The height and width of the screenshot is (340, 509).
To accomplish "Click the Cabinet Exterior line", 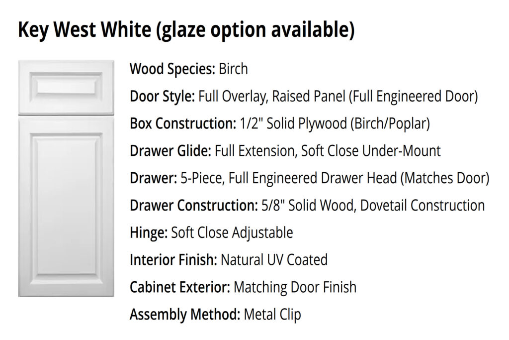I will tap(243, 287).
